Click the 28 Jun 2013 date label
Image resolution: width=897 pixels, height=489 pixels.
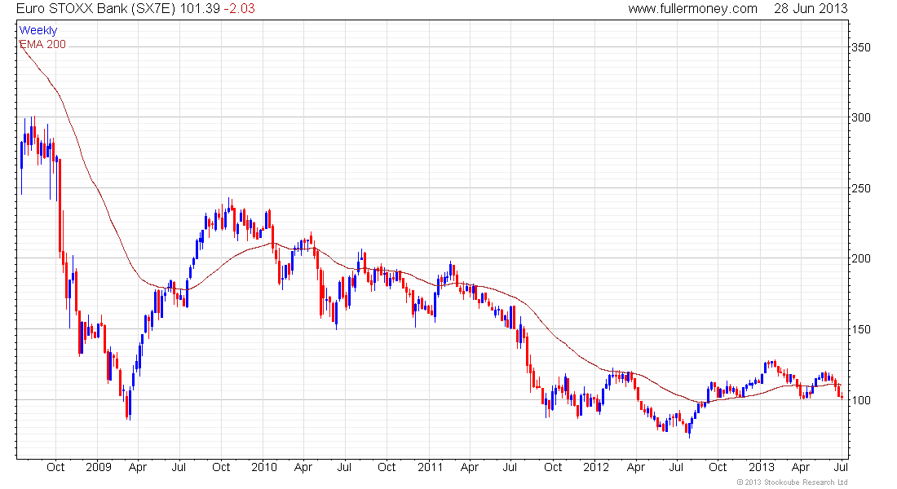point(811,9)
